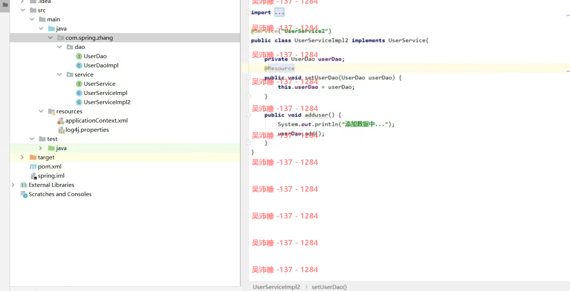Image resolution: width=570 pixels, height=291 pixels.
Task: Select spring.iml in the project tree
Action: [51, 176]
